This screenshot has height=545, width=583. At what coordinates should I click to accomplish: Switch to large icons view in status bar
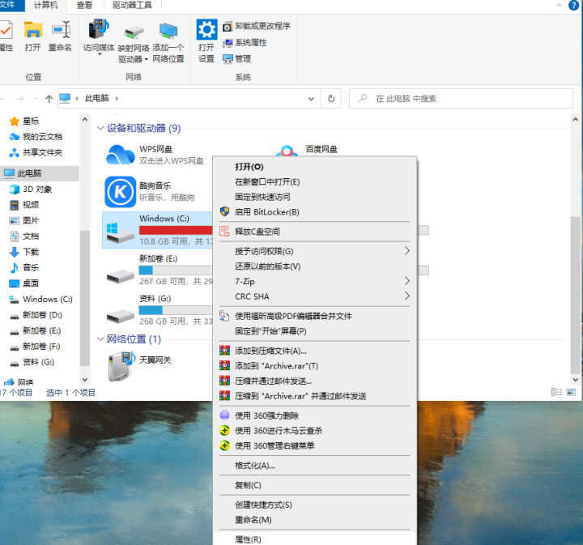571,392
